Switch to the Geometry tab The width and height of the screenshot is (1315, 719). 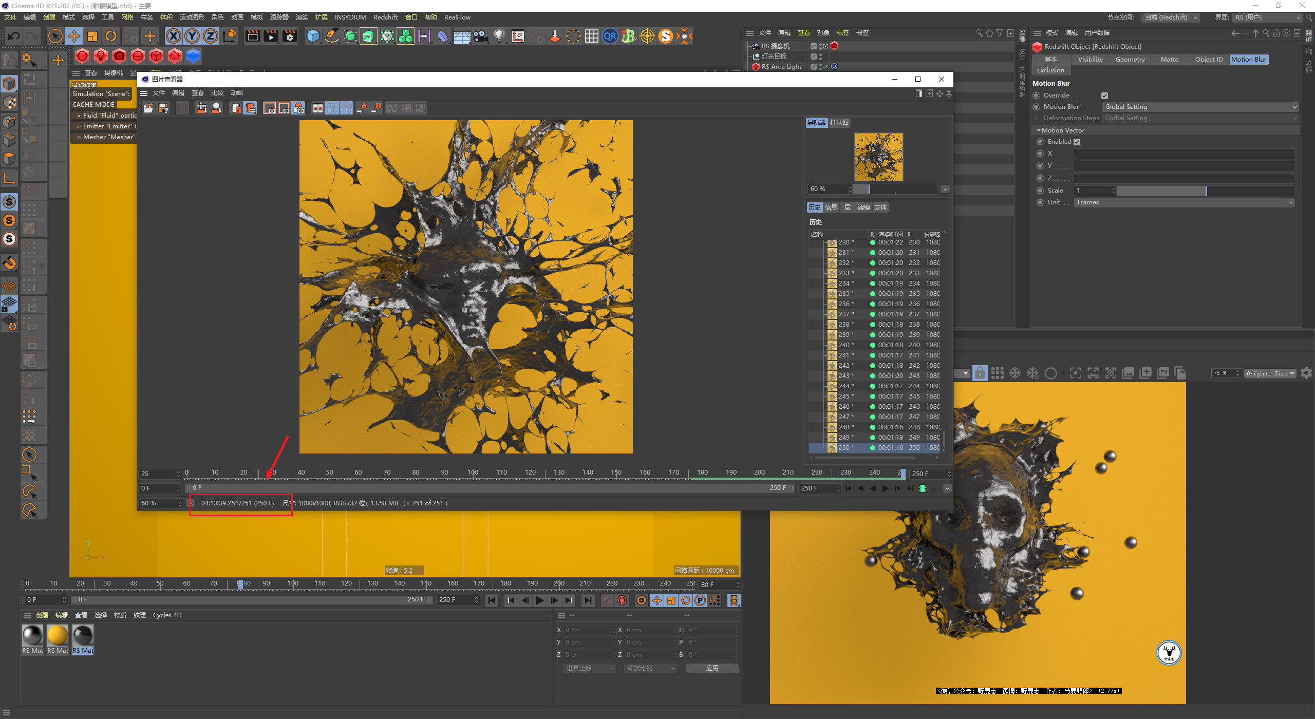[x=1130, y=60]
